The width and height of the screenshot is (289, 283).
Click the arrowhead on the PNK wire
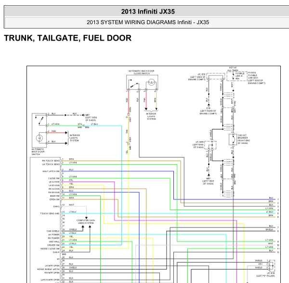146,109
